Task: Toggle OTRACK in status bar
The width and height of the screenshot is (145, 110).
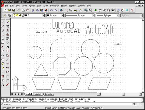Action: click(86, 108)
